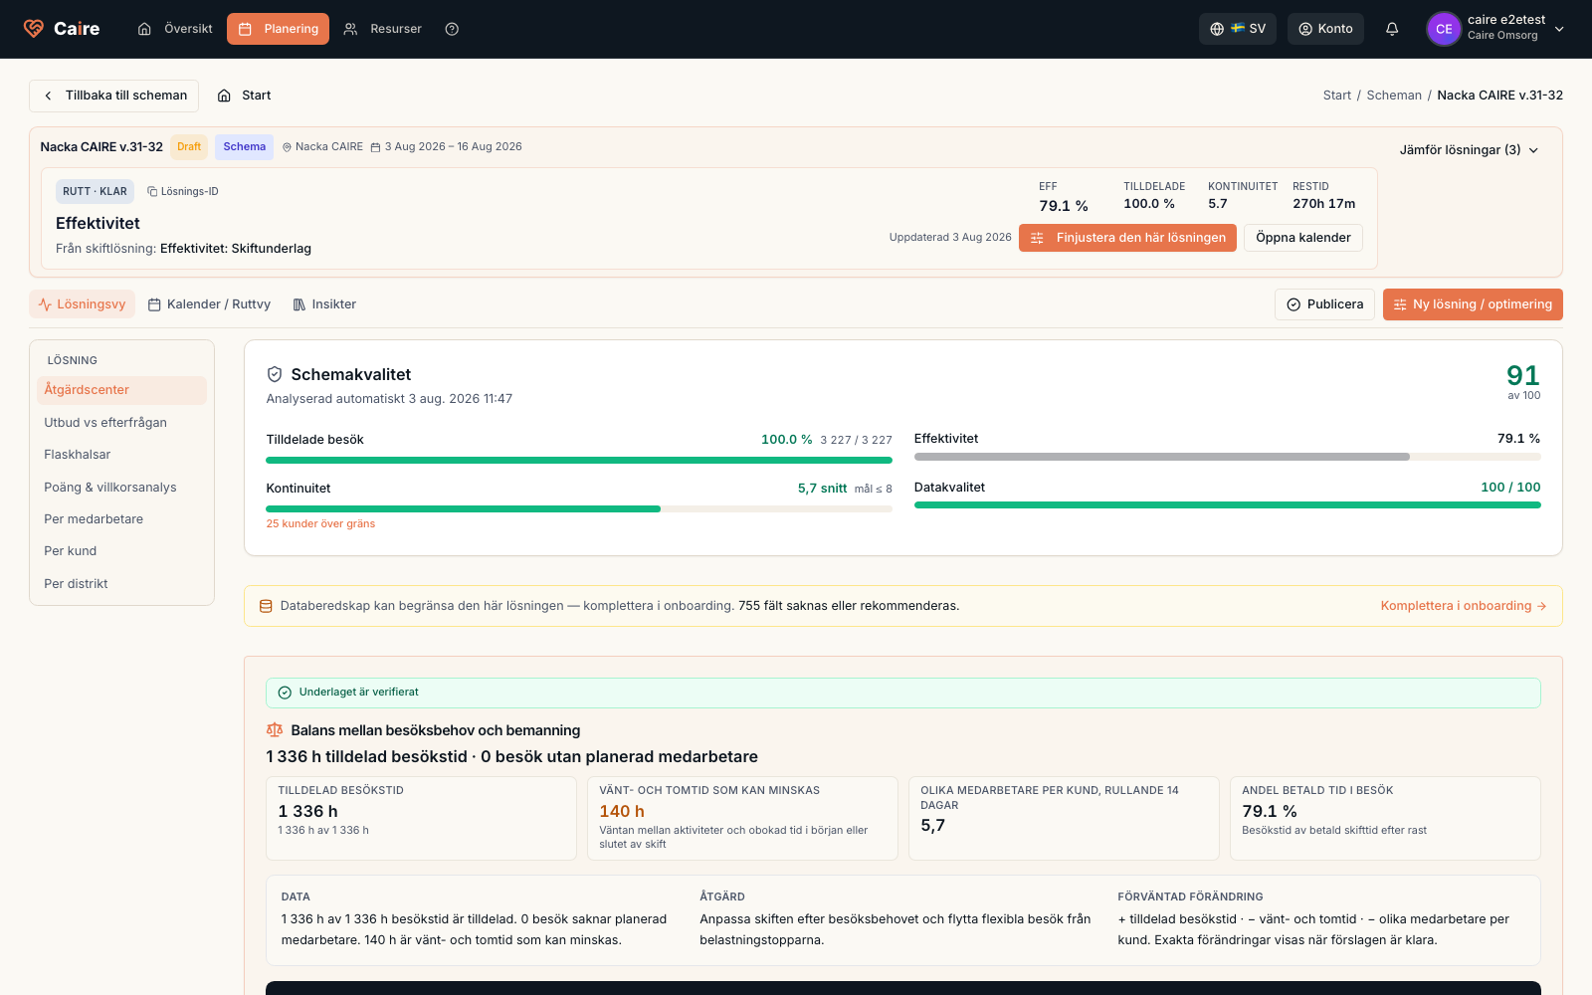Click the Publicera button

1325,304
